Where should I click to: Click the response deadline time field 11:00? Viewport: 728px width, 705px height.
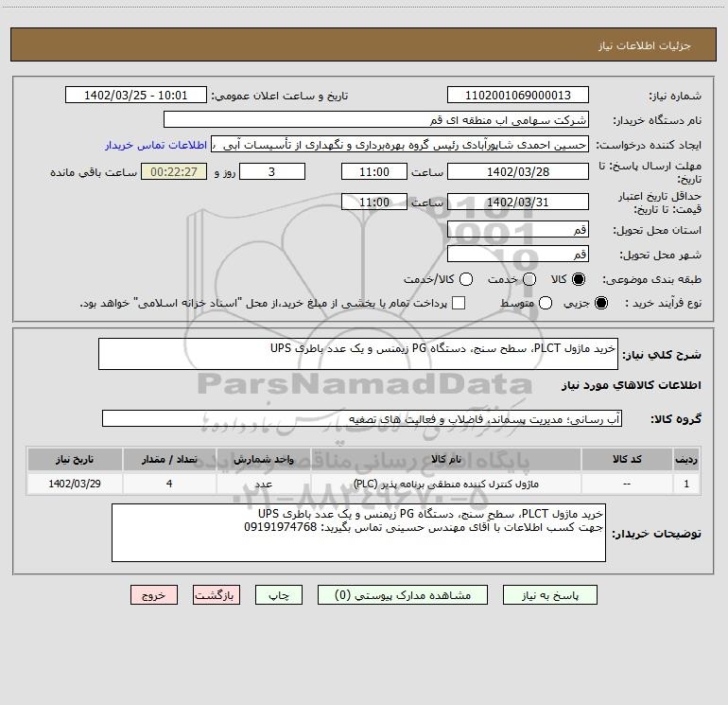(374, 171)
